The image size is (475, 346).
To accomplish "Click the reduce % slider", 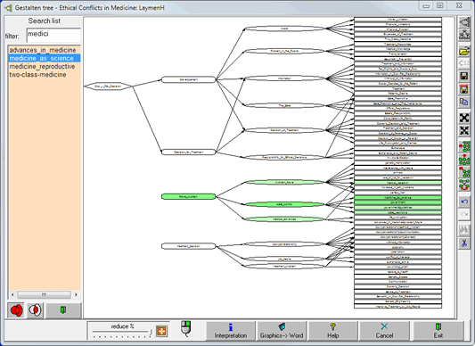I will coord(122,333).
